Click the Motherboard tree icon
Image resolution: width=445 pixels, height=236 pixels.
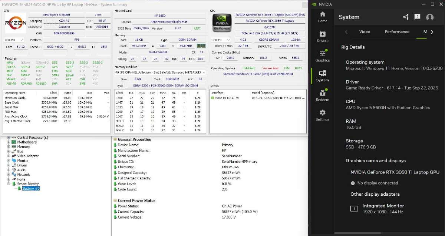[14, 142]
